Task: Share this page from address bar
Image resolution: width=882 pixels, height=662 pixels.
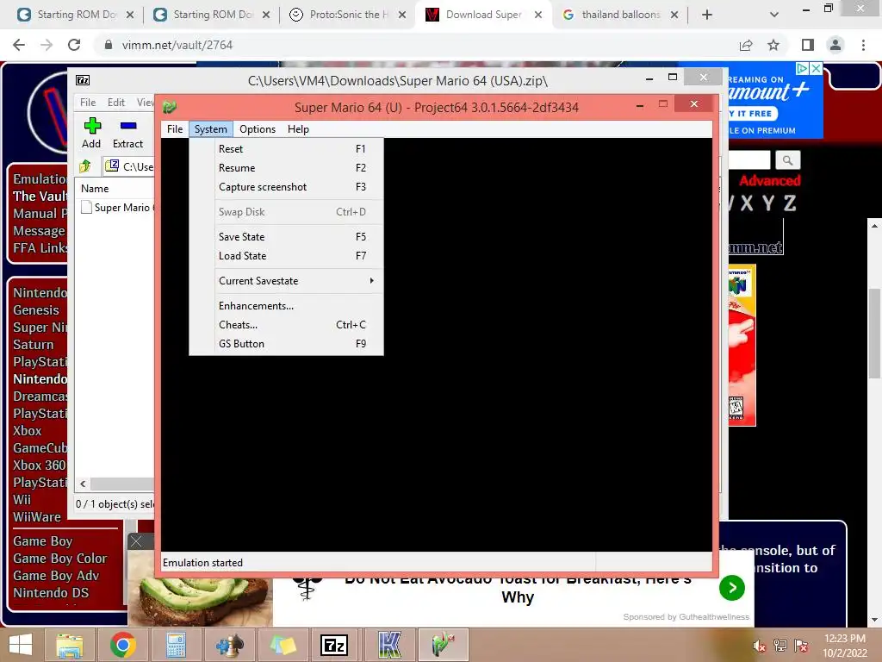Action: click(746, 45)
